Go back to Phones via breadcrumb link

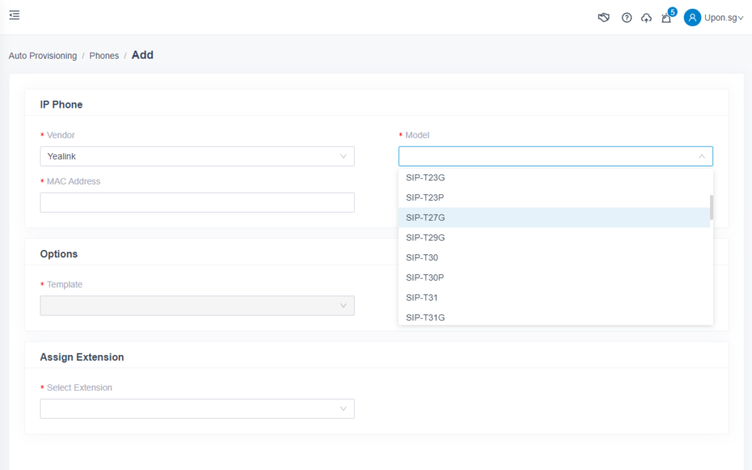[x=104, y=55]
